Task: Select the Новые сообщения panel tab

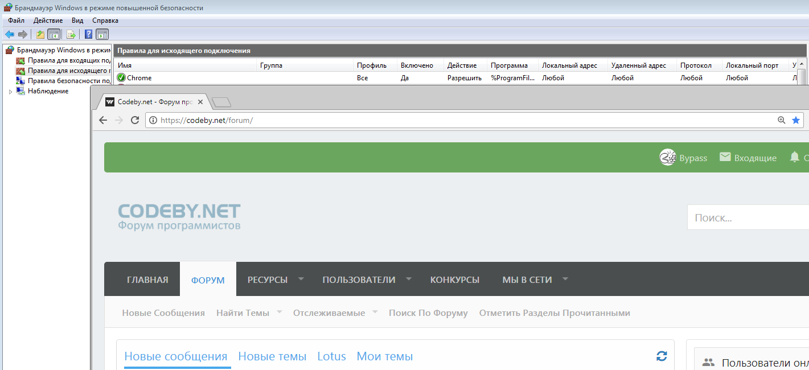Action: click(x=175, y=356)
